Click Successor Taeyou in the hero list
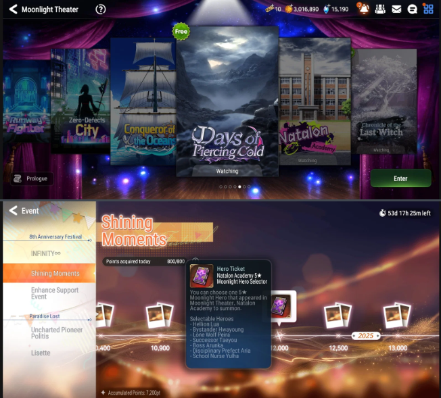441x398 pixels. pos(214,340)
